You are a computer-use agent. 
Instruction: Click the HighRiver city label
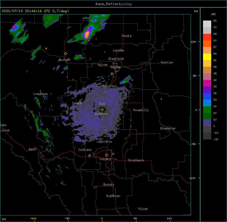click(113, 196)
